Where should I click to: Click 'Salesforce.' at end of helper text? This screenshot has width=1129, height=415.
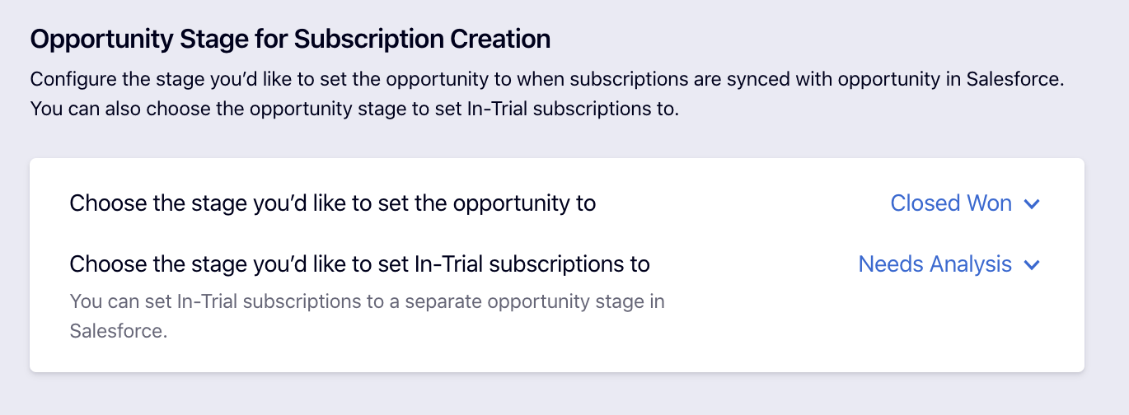(119, 331)
